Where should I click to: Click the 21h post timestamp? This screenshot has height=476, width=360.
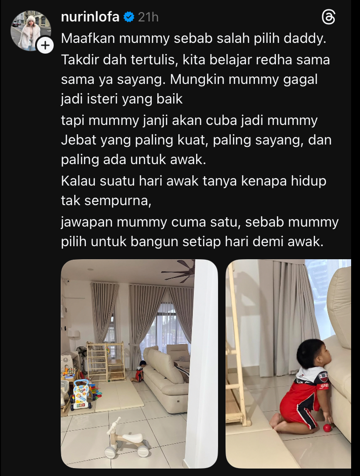[148, 17]
